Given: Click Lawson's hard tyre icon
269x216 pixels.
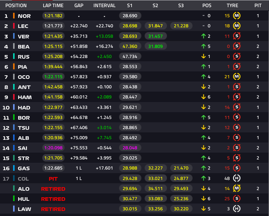Looking at the screenshot, I should [x=237, y=209].
